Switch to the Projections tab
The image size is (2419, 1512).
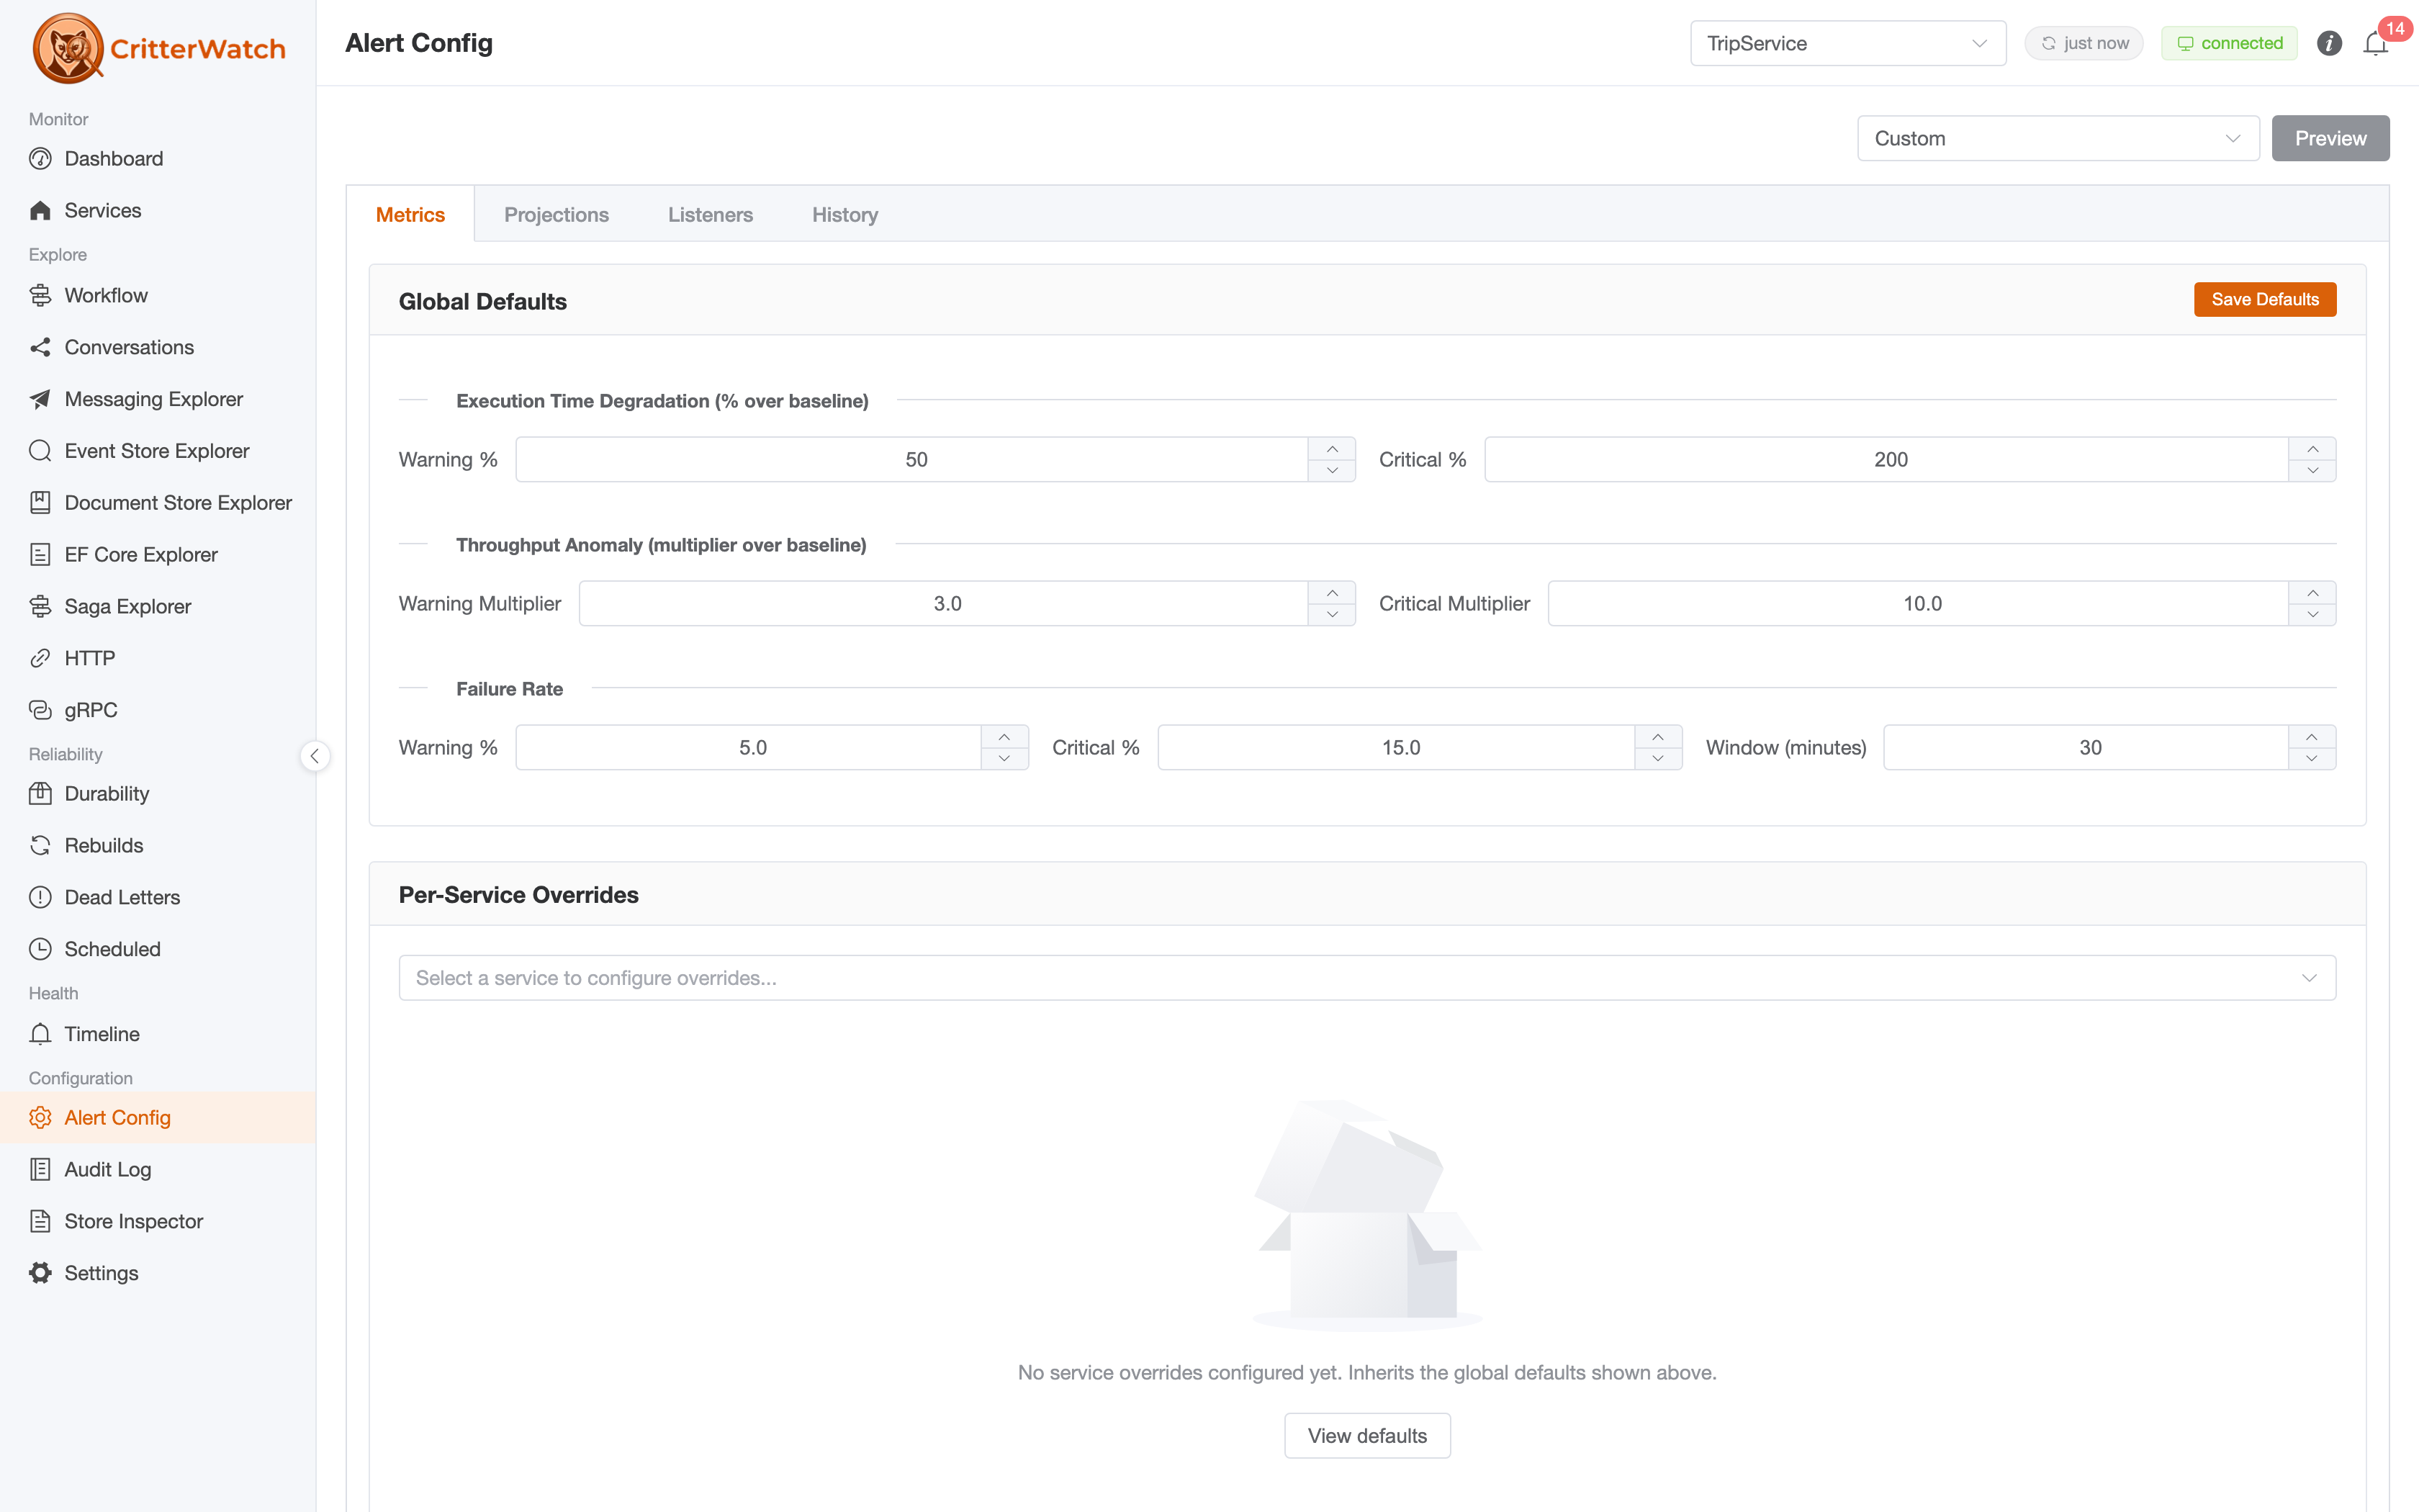pos(556,214)
